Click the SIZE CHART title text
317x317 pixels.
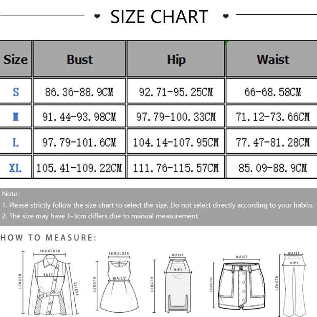159,17
